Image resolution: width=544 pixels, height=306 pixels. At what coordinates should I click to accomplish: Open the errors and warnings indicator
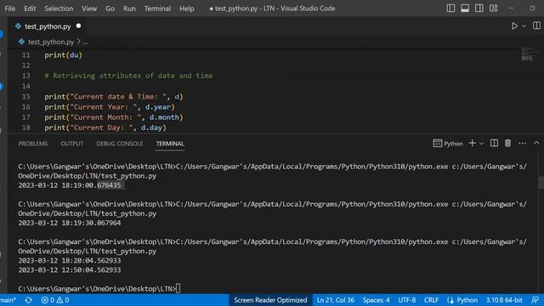point(54,300)
